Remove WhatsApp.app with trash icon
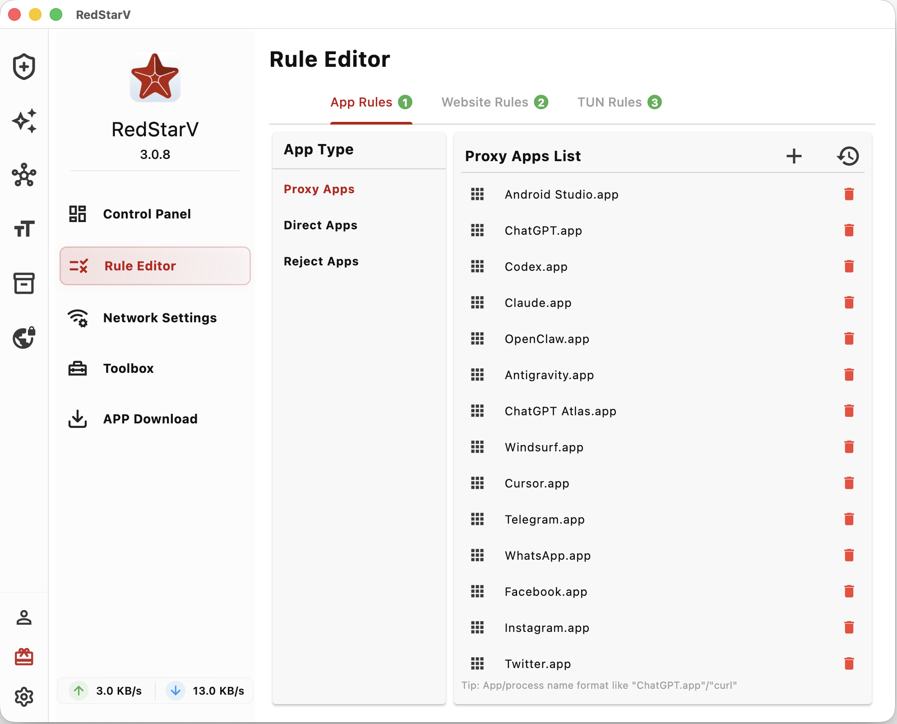 click(x=849, y=555)
